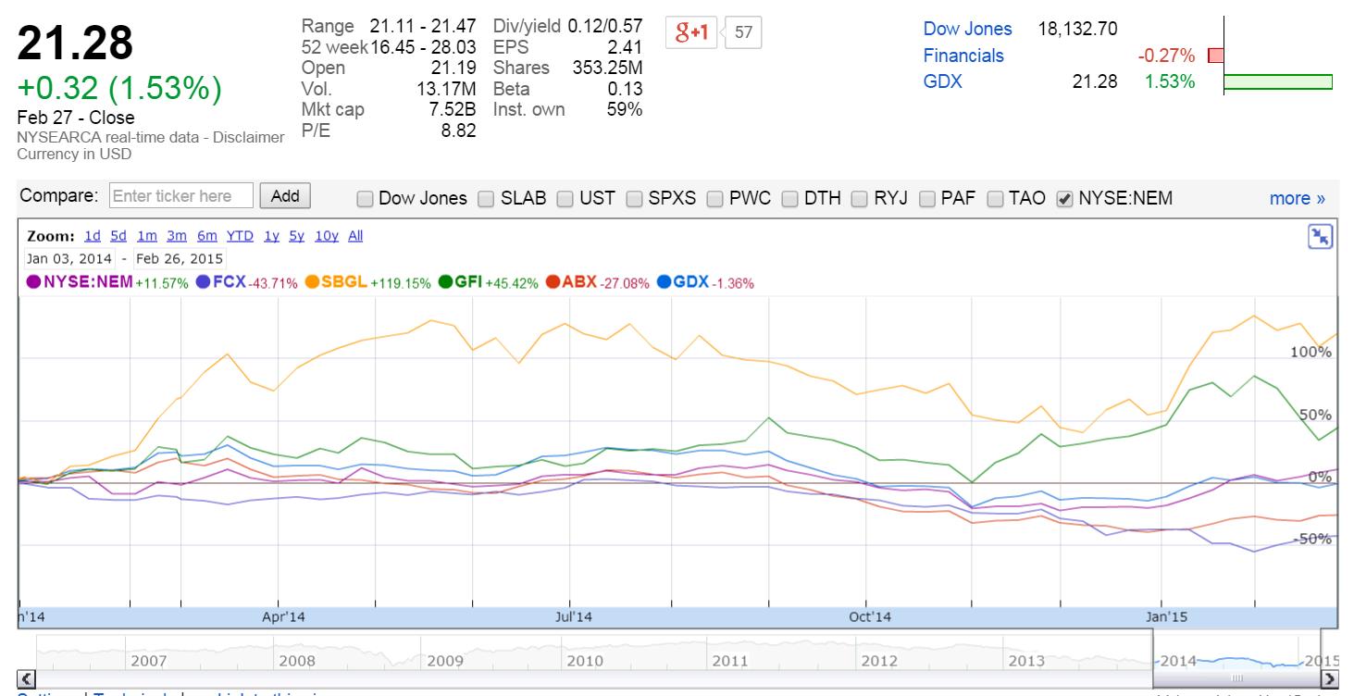
Task: Check the SLAB compare checkbox
Action: tap(486, 198)
